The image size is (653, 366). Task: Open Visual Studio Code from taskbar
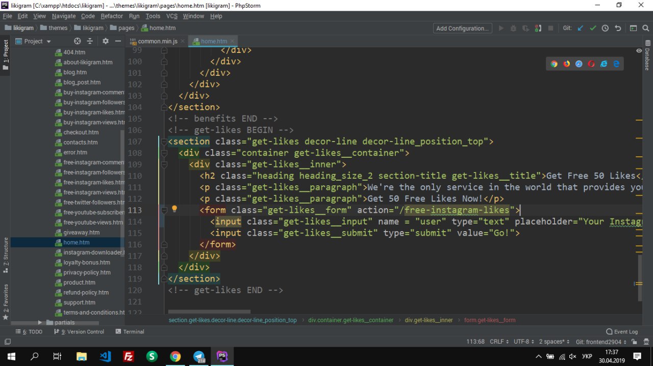point(105,356)
